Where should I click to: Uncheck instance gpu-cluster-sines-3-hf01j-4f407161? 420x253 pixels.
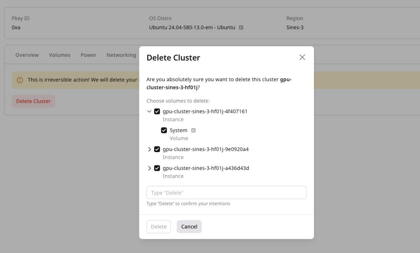click(157, 111)
